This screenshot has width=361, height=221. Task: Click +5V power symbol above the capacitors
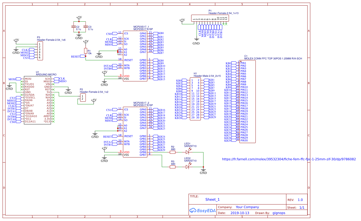coord(79,18)
